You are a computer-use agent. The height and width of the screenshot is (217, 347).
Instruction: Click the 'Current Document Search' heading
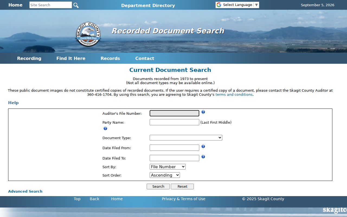(170, 70)
